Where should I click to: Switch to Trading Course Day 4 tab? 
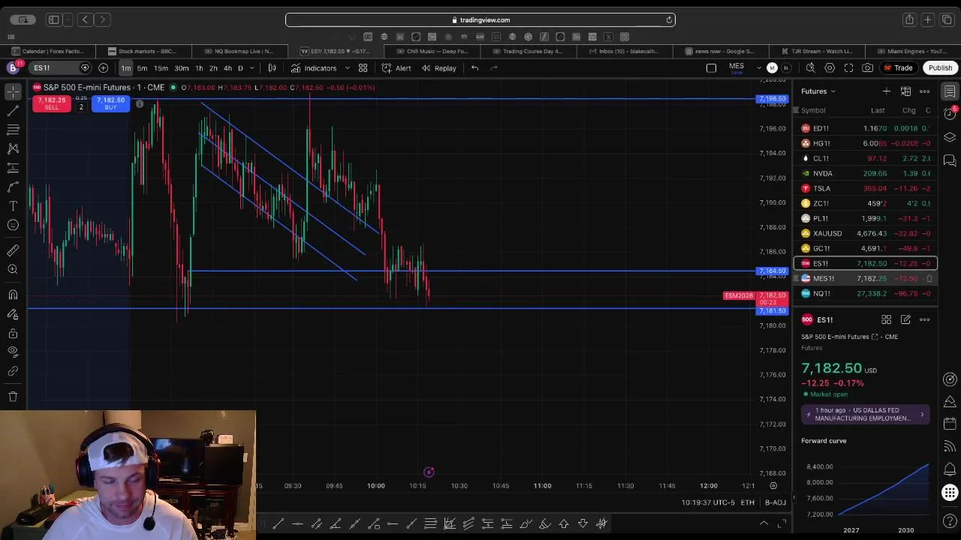point(527,51)
